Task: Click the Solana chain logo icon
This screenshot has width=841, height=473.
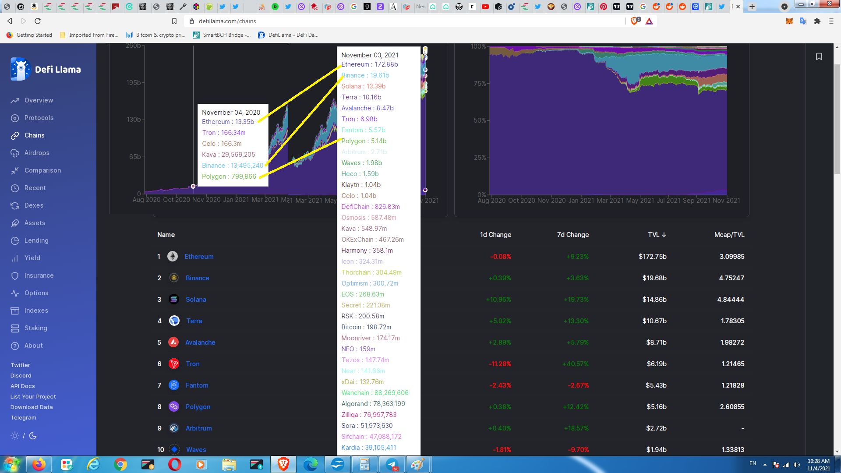Action: (174, 300)
